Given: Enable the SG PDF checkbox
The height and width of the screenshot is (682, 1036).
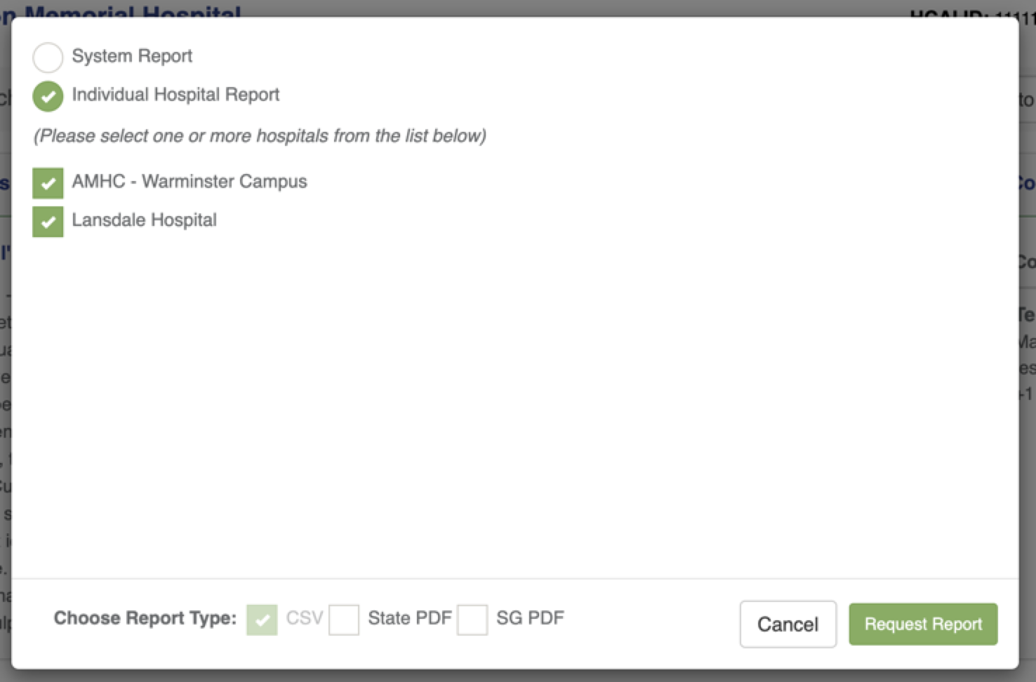Looking at the screenshot, I should pyautogui.click(x=472, y=620).
